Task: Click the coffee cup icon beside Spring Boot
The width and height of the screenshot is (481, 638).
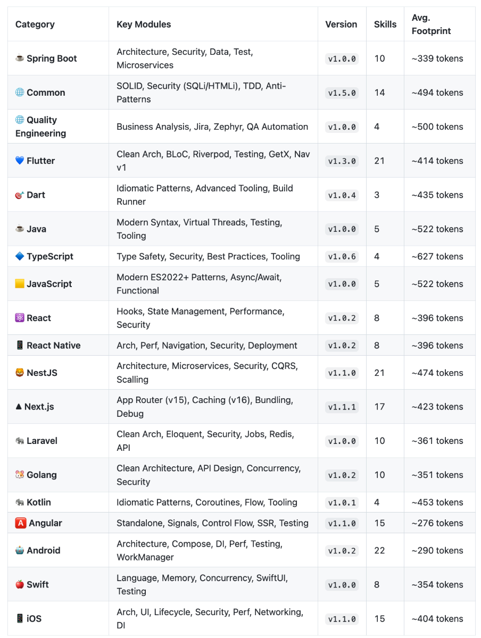Action: tap(20, 58)
